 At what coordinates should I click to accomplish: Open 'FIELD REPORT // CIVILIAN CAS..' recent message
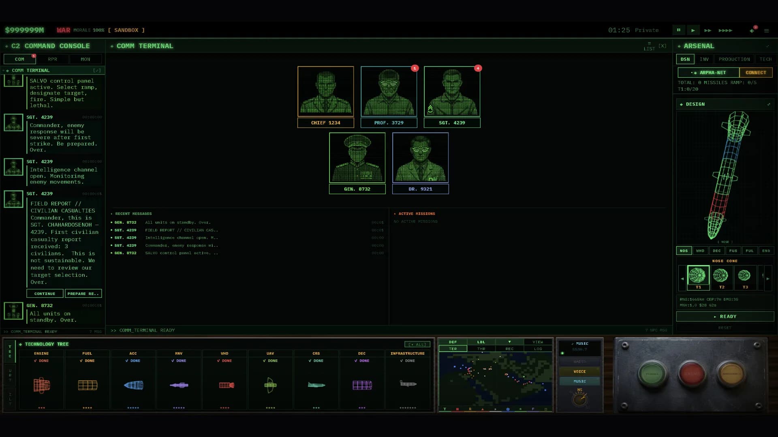(247, 230)
